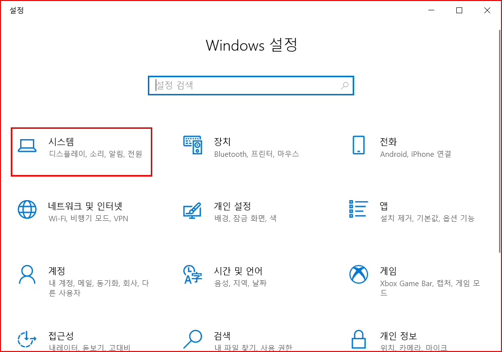The height and width of the screenshot is (352, 502).
Task: Open the 검색 magnifier category icon
Action: tap(193, 339)
